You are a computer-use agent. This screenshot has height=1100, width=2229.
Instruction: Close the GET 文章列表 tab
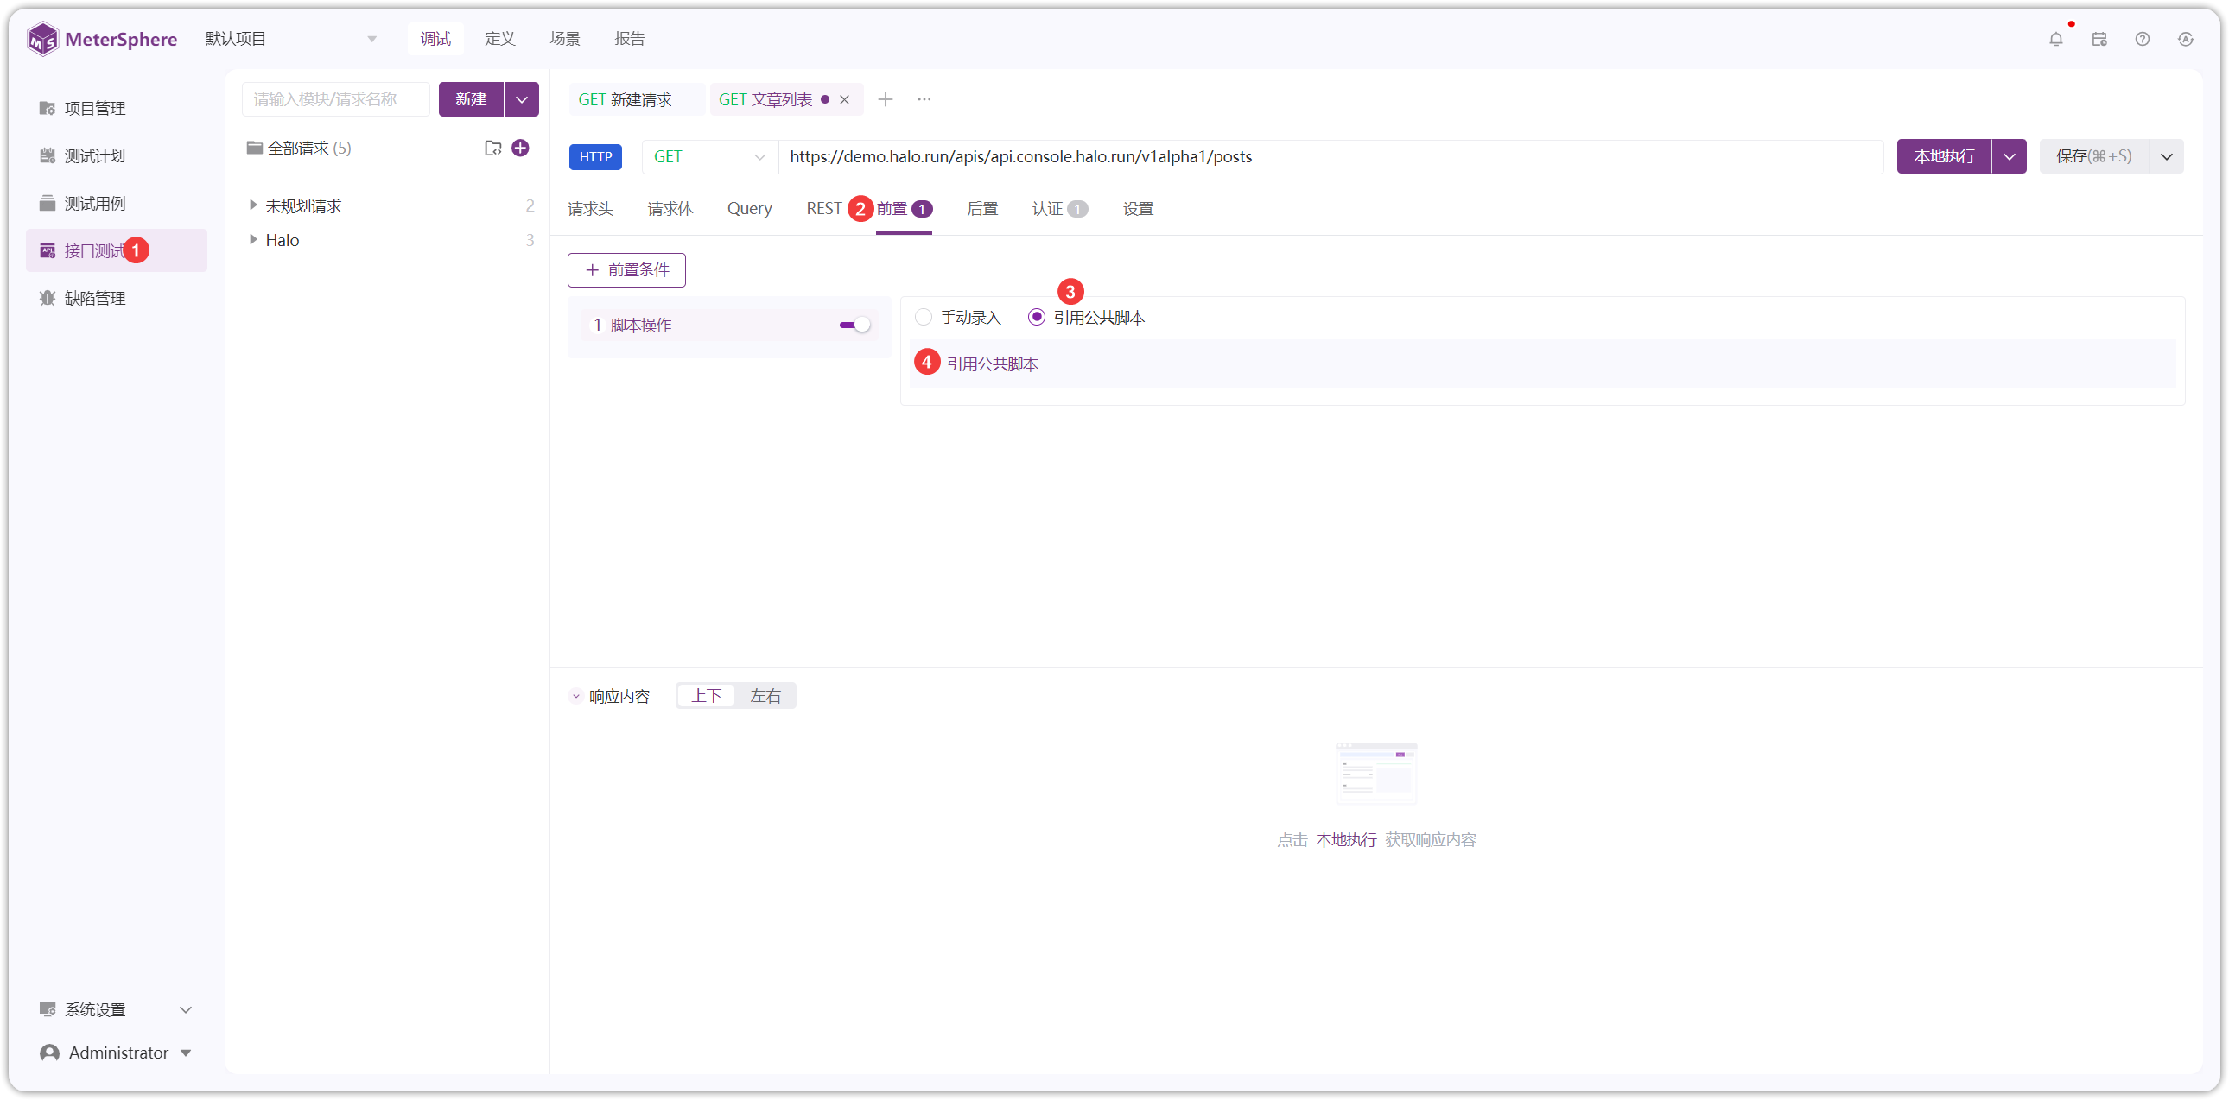coord(845,99)
